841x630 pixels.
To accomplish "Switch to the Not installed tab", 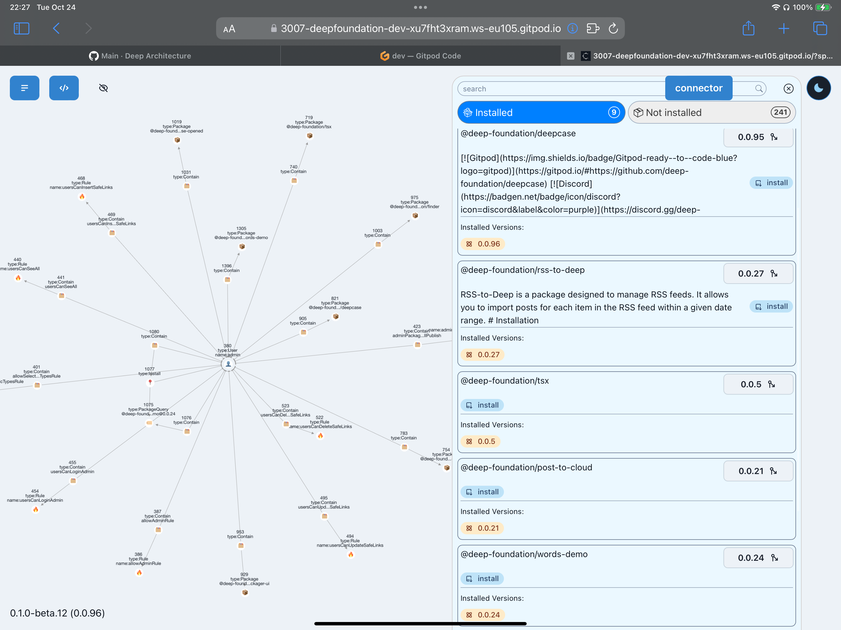I will [711, 113].
